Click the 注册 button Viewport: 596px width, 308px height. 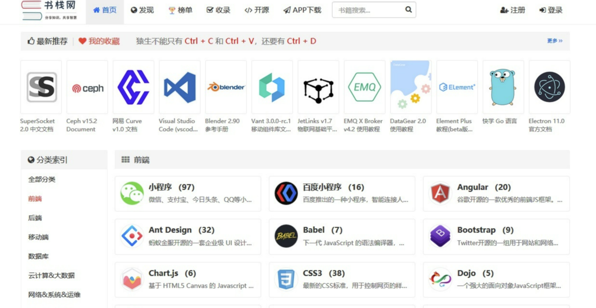(513, 9)
